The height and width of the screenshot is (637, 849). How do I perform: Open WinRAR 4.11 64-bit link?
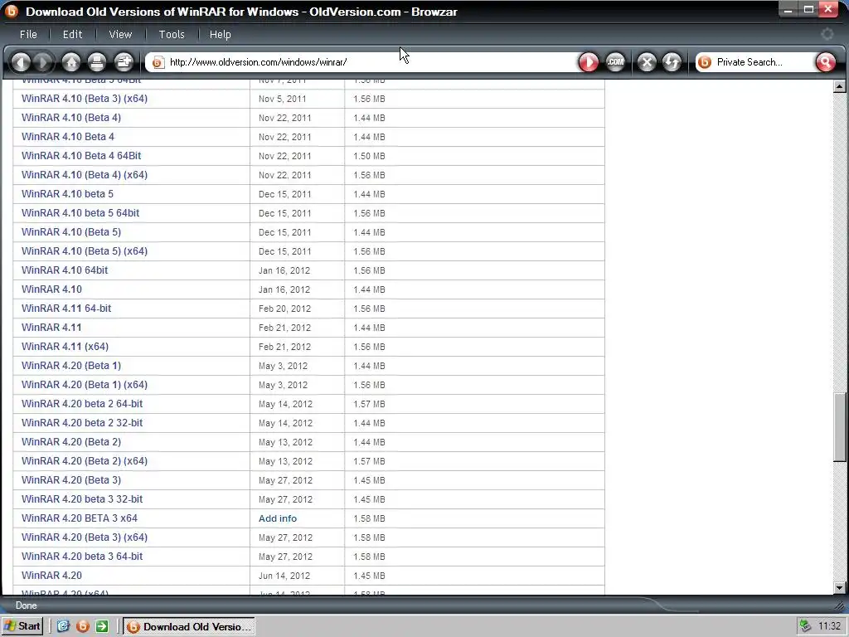[x=66, y=309]
